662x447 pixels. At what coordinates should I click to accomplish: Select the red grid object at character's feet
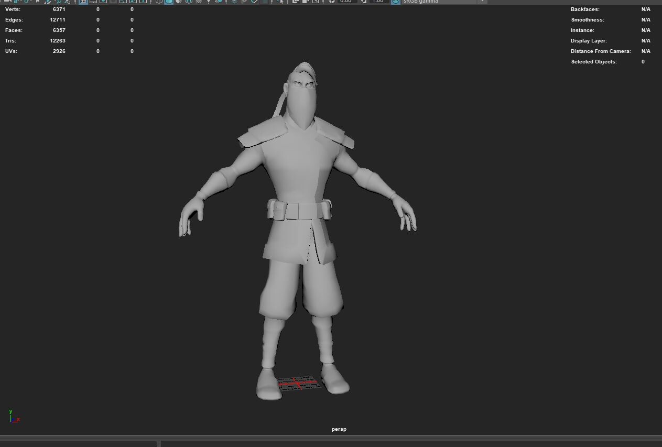[298, 383]
